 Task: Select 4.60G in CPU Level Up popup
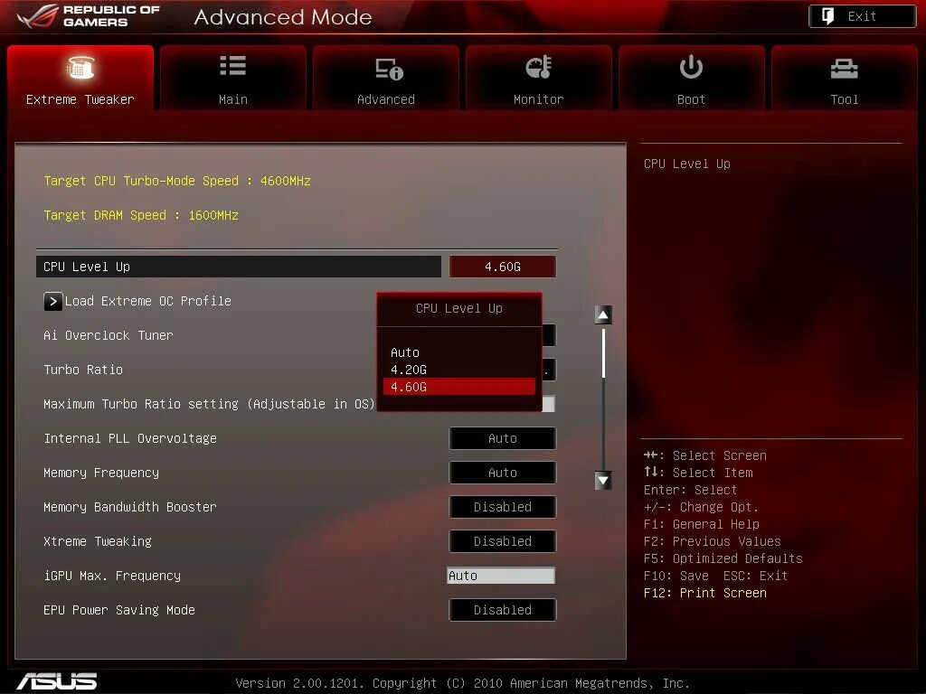458,387
